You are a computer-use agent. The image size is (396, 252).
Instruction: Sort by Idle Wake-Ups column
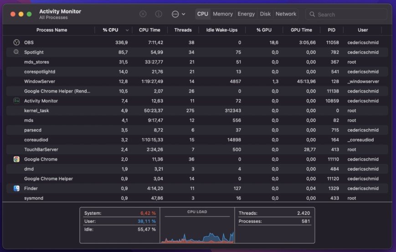click(222, 30)
